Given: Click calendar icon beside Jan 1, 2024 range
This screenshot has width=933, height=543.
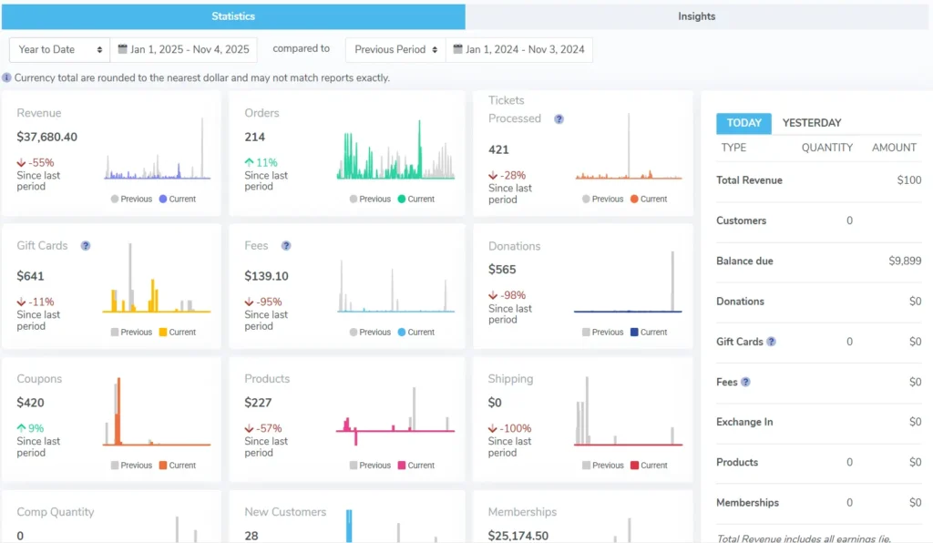Looking at the screenshot, I should (457, 49).
